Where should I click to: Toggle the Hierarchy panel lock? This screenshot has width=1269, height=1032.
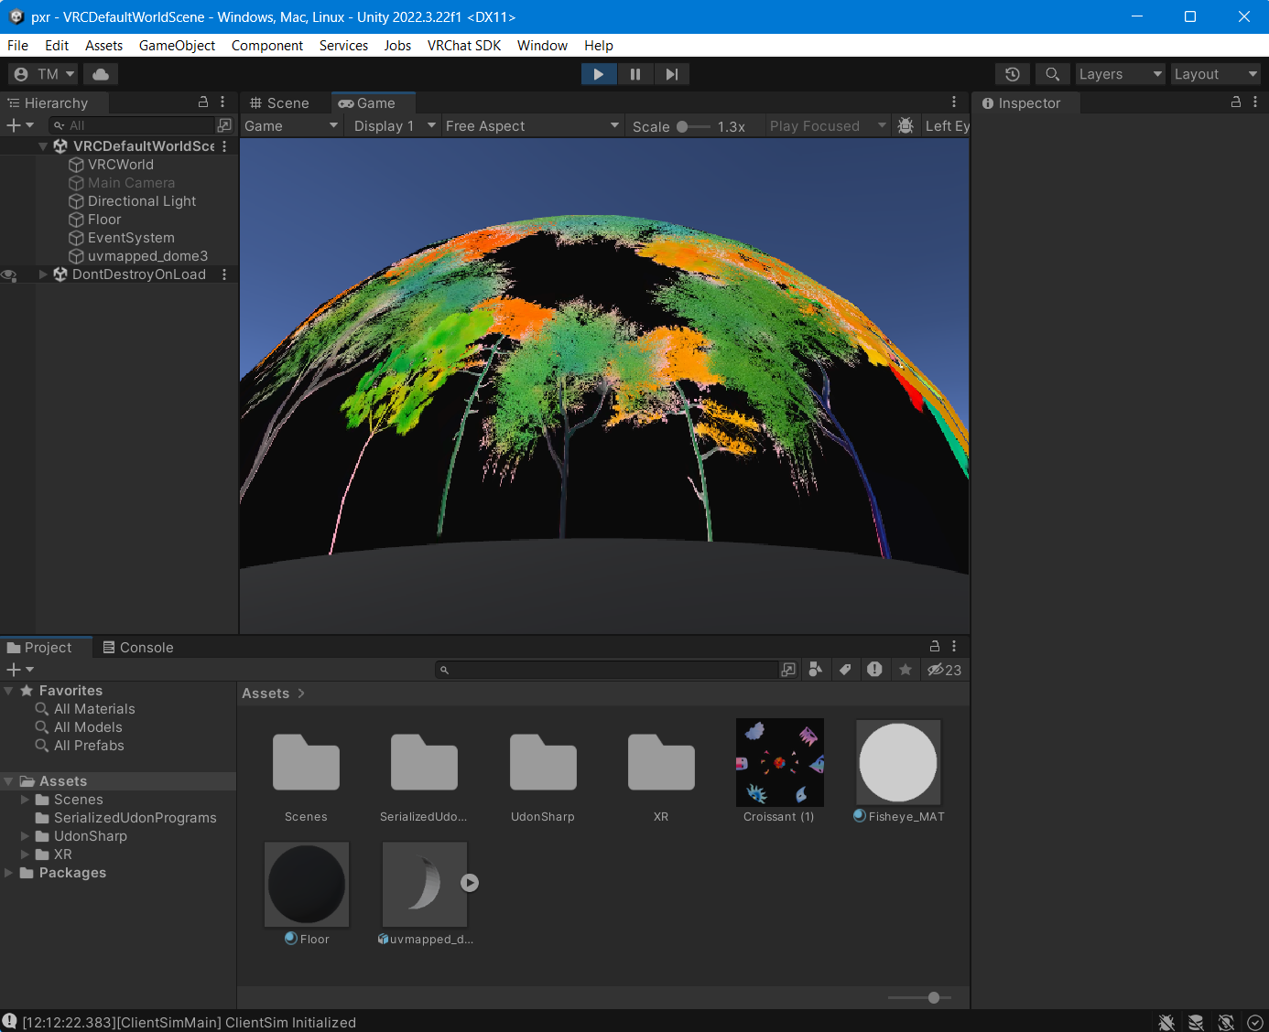pyautogui.click(x=203, y=102)
